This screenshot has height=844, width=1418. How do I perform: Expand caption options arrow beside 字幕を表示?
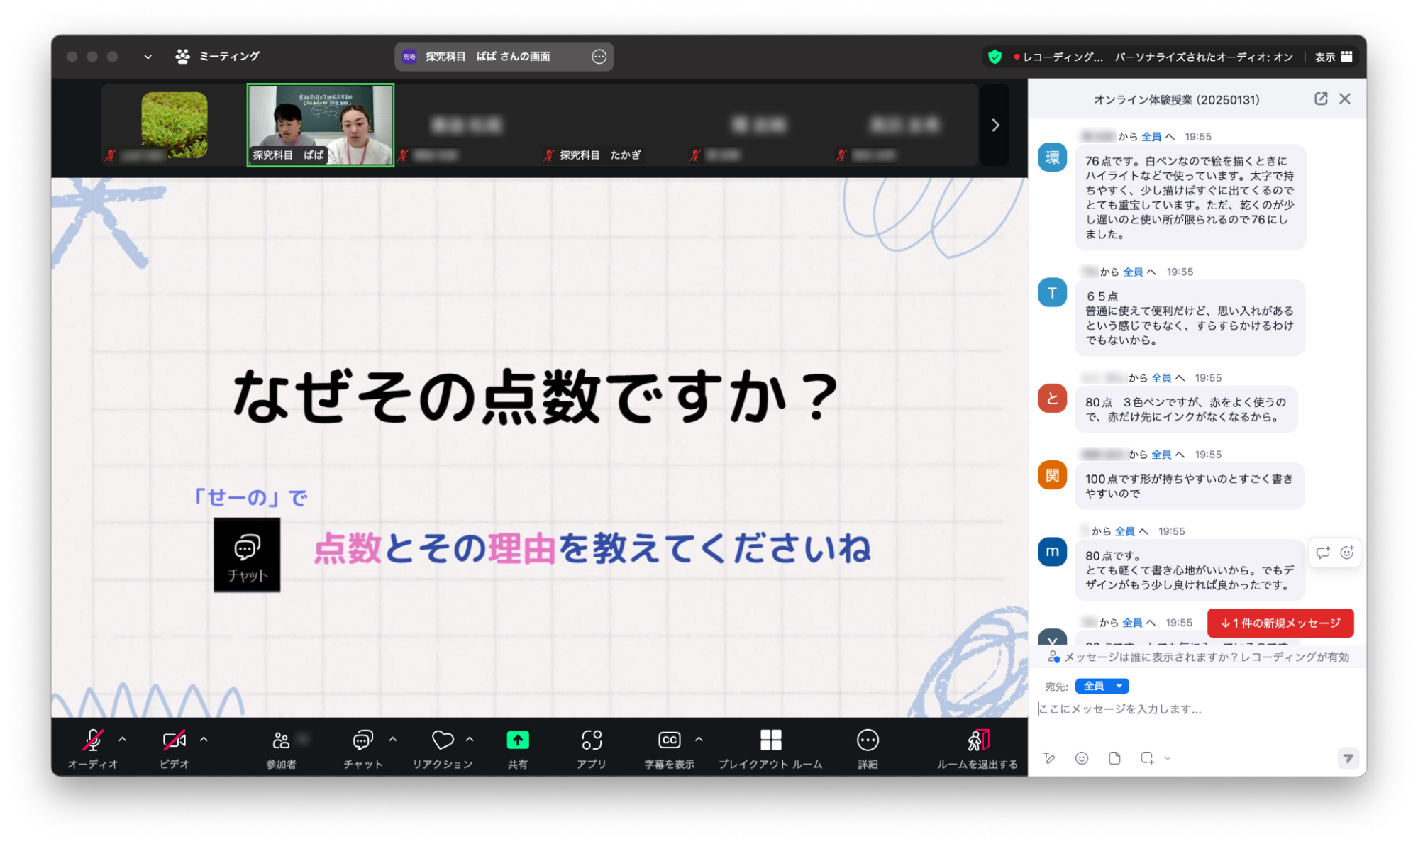pos(699,739)
